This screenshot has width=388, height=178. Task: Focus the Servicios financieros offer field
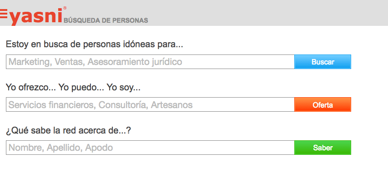tap(150, 105)
